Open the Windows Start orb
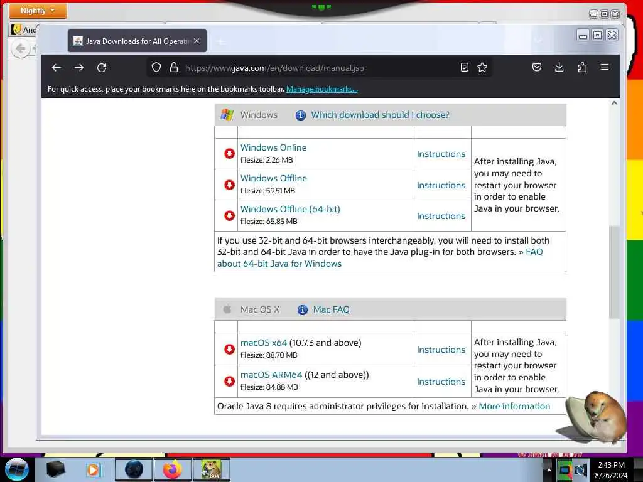The width and height of the screenshot is (643, 482). [16, 469]
